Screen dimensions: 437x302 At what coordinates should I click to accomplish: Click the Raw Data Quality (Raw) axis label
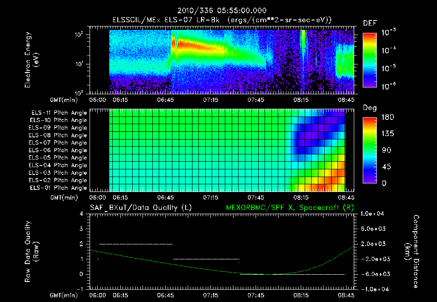32,252
